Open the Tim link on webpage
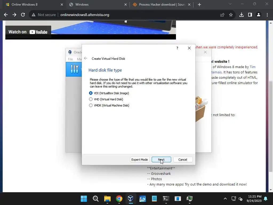Image resolution: width=273 pixels, height=205 pixels. 252,67
